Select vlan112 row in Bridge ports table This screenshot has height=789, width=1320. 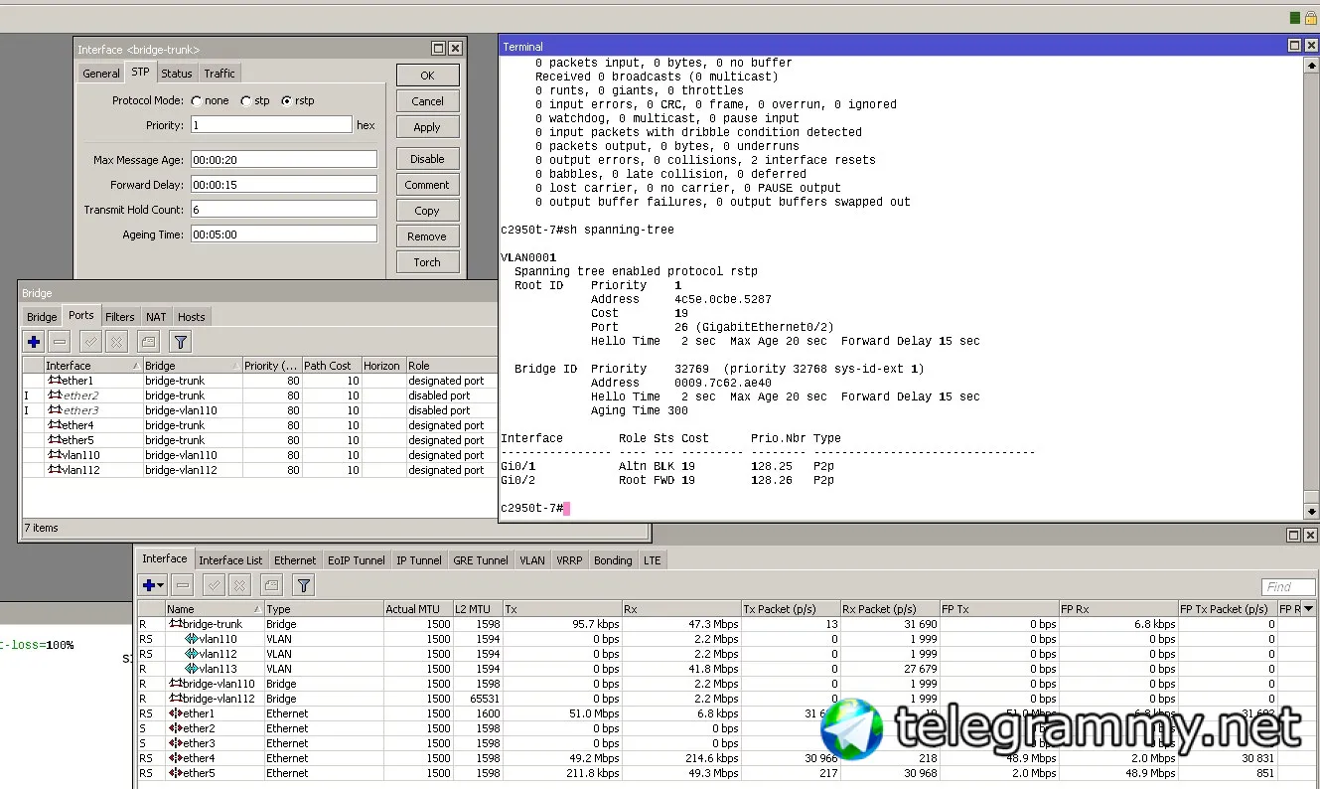coord(259,470)
